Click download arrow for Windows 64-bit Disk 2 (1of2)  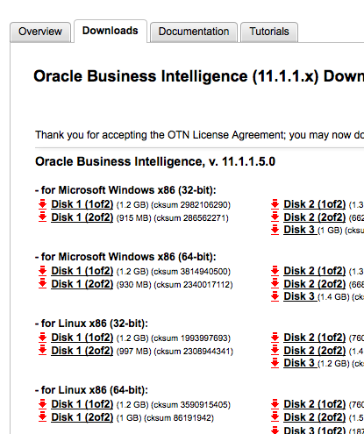click(x=275, y=271)
